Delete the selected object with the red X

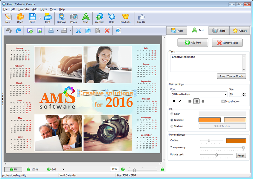(x=107, y=30)
